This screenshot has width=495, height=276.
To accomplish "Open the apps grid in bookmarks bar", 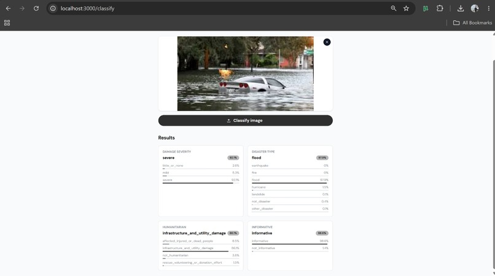I will 7,23.
